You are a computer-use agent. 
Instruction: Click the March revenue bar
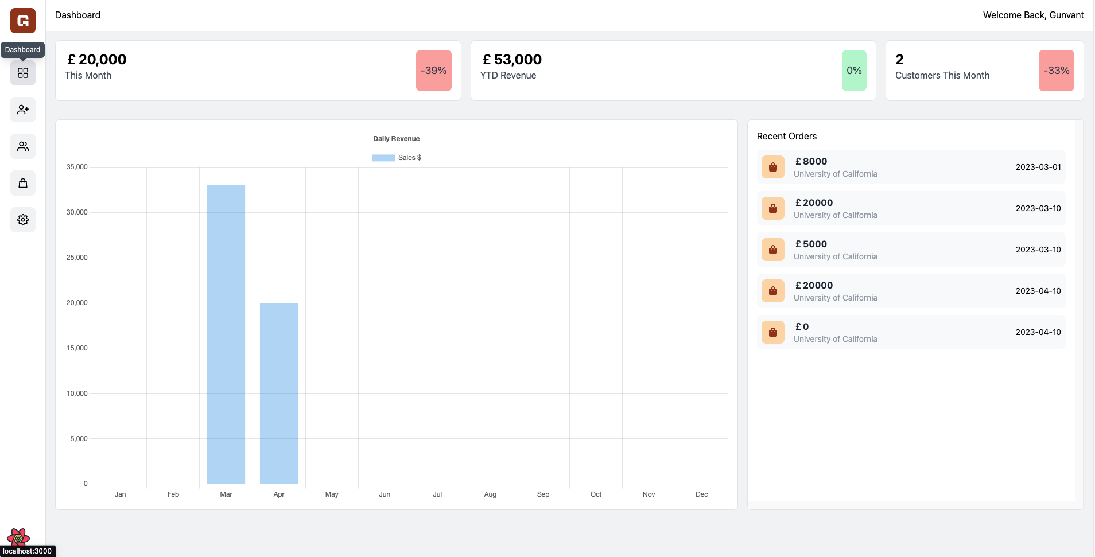point(226,334)
